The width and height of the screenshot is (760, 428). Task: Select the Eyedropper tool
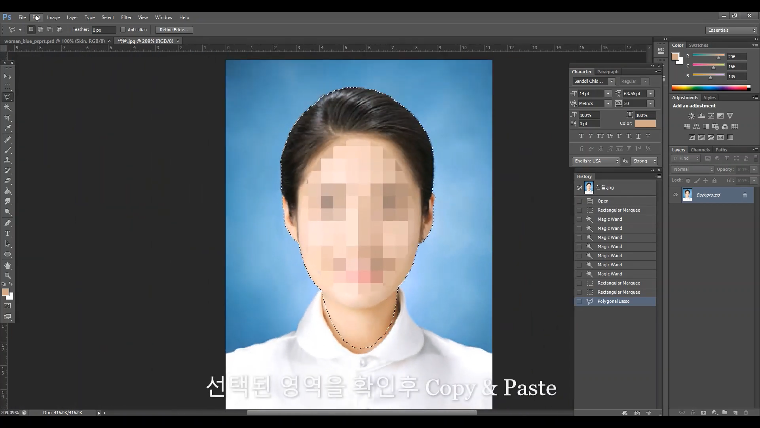pyautogui.click(x=8, y=128)
